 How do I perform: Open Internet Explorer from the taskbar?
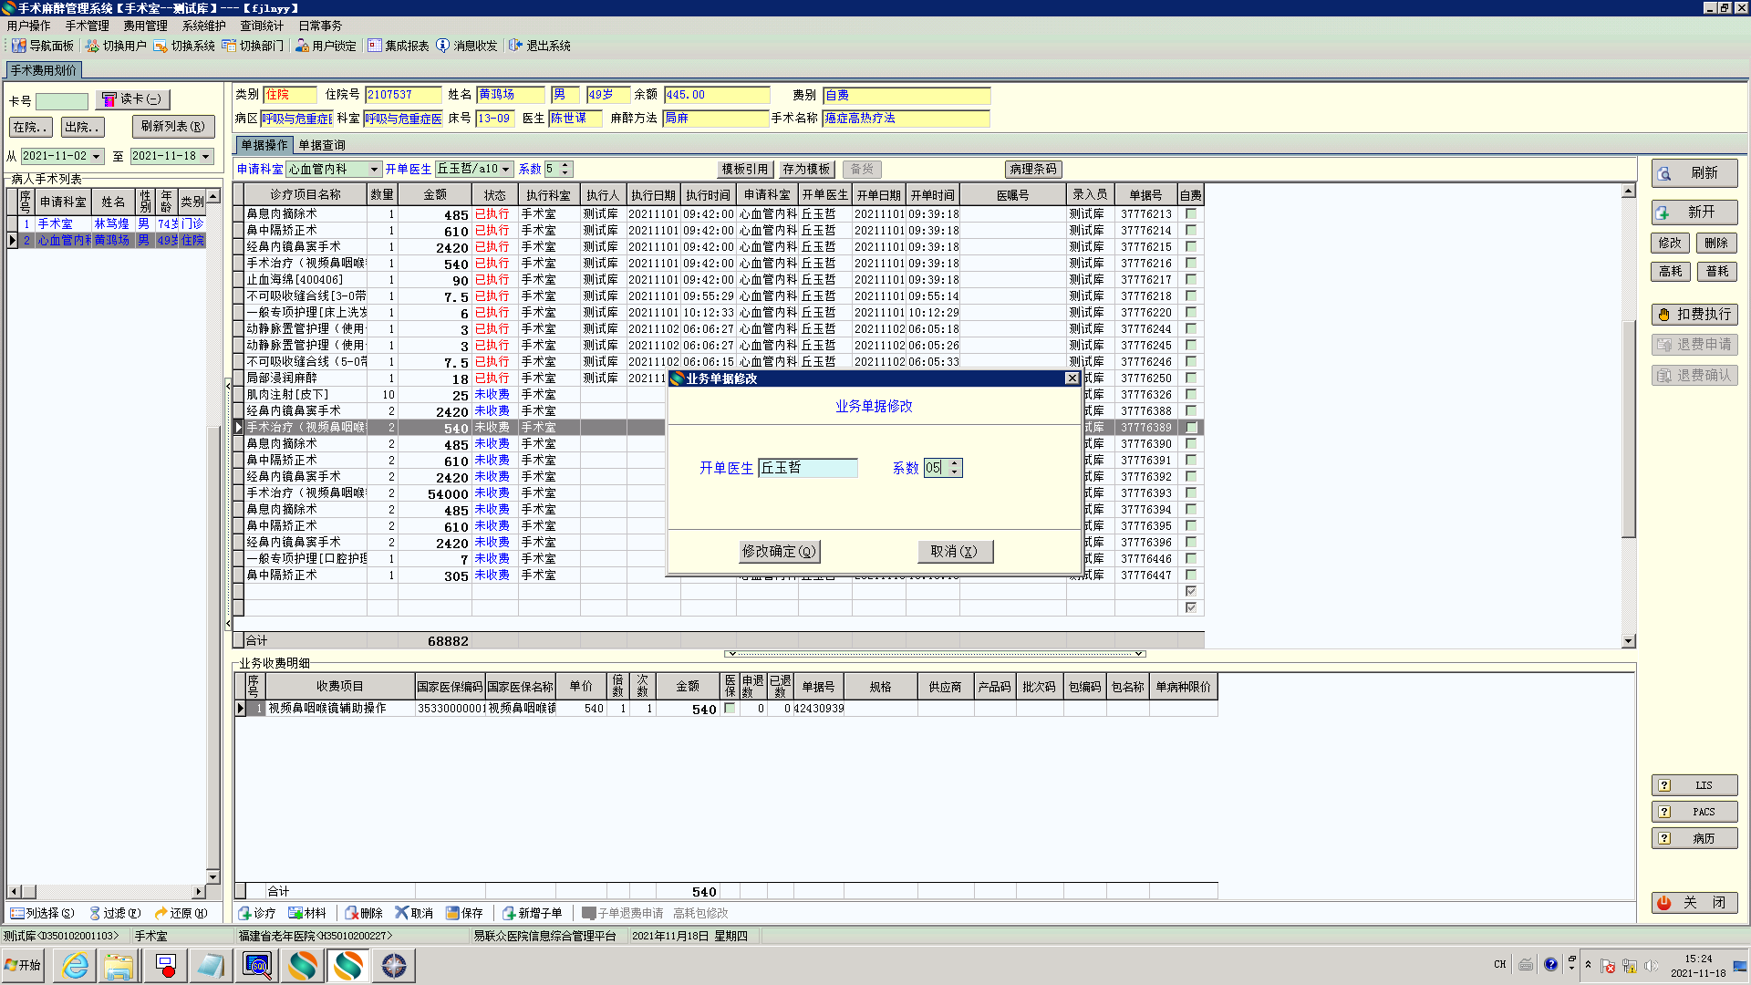(75, 965)
